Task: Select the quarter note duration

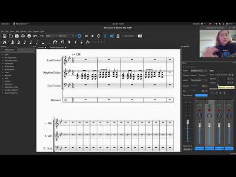Action: pyautogui.click(x=30, y=42)
